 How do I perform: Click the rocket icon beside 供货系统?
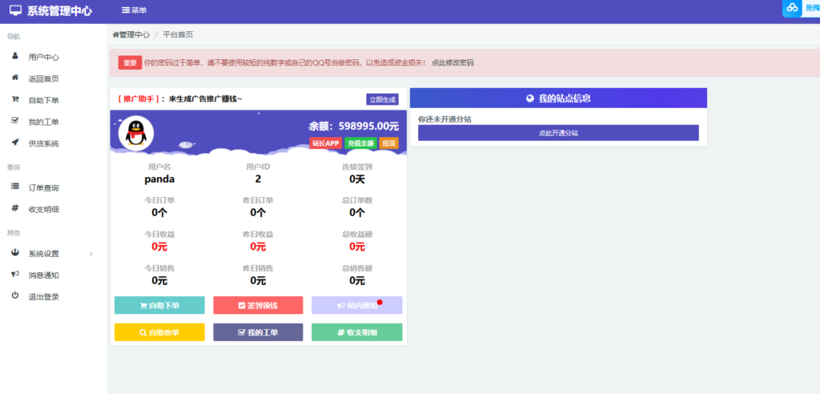pos(15,143)
